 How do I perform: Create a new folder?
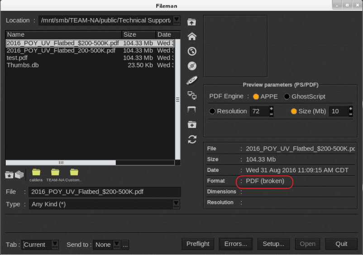pos(192,124)
